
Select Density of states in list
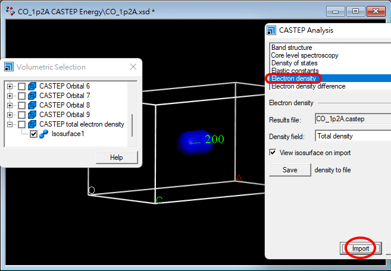pos(294,63)
